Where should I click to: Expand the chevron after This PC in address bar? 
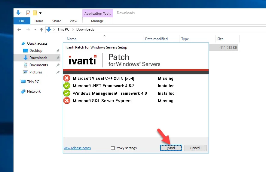[73, 29]
